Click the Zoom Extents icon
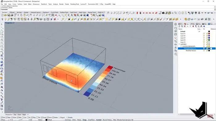216x121 pixels. click(44, 15)
